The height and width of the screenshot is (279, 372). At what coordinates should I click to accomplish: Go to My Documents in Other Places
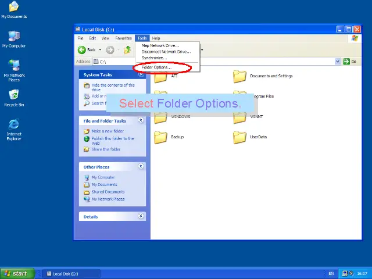(104, 185)
